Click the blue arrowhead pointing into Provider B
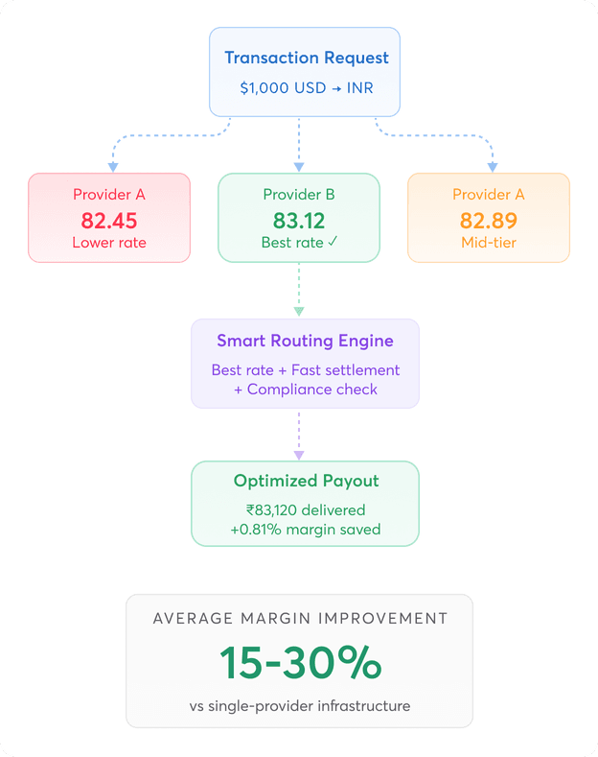 [299, 167]
